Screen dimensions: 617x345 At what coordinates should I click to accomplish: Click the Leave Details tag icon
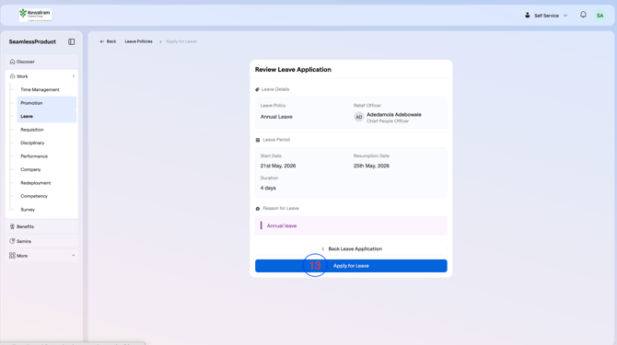pyautogui.click(x=257, y=89)
